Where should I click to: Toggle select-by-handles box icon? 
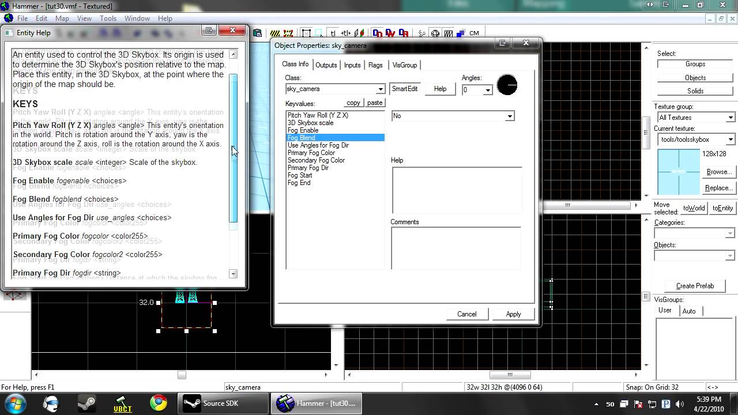click(306, 33)
